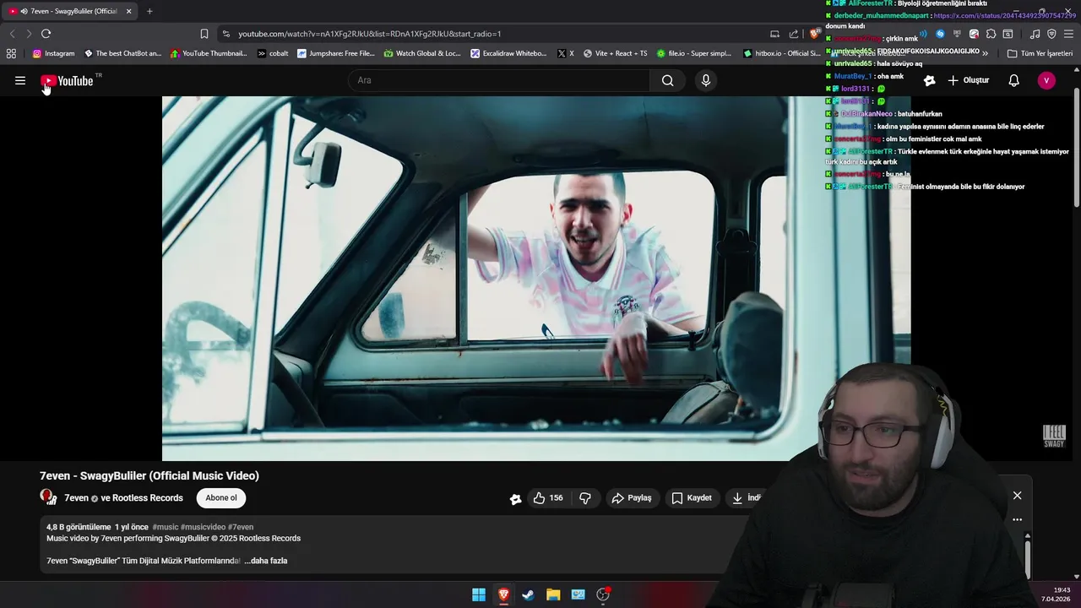Open YouTube notifications bell
This screenshot has height=608, width=1081.
click(x=1014, y=80)
